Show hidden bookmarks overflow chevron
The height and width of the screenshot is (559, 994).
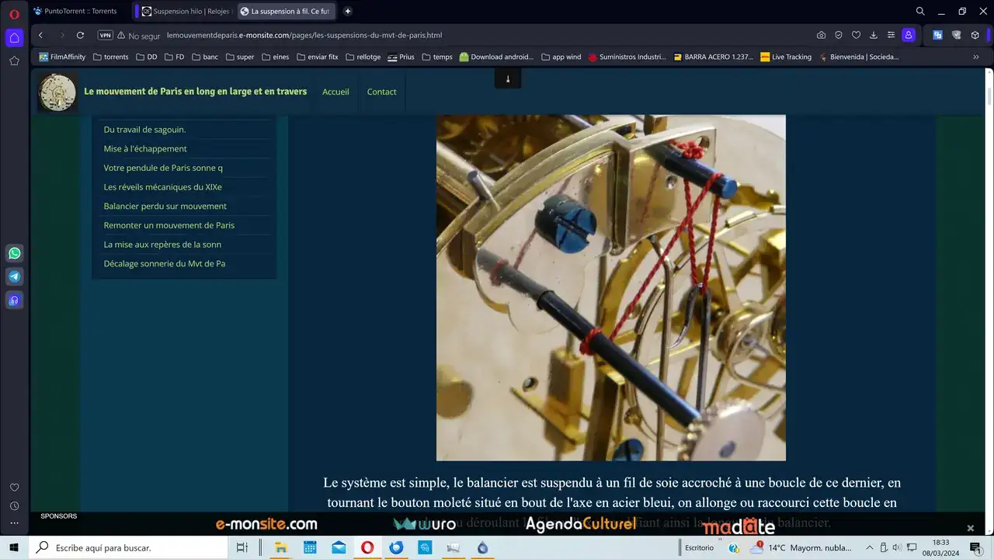[x=976, y=57]
